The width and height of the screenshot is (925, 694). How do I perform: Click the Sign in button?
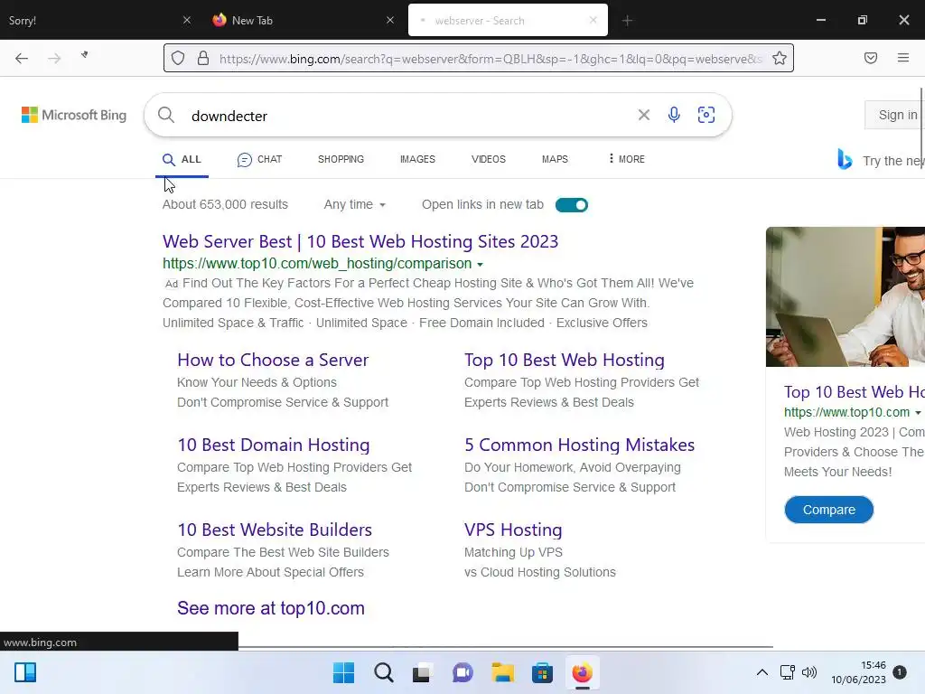pyautogui.click(x=894, y=115)
